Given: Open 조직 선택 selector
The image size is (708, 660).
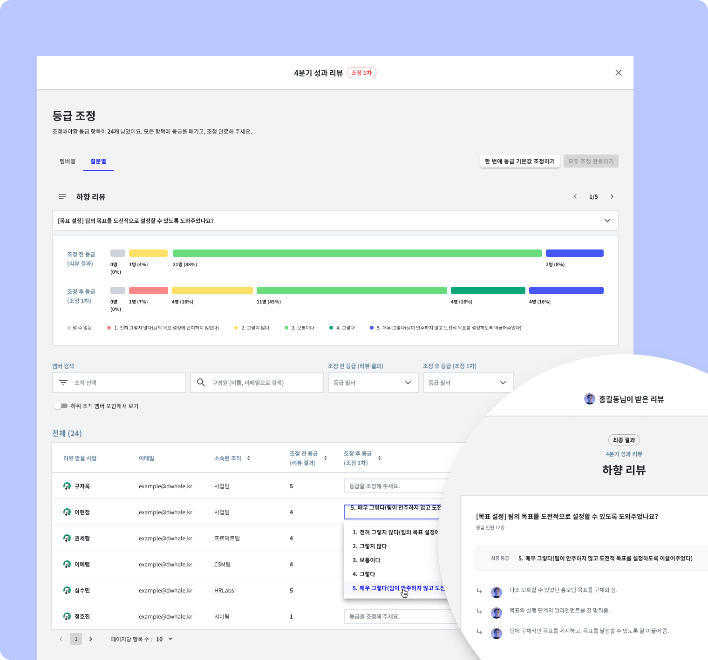Looking at the screenshot, I should pyautogui.click(x=119, y=383).
